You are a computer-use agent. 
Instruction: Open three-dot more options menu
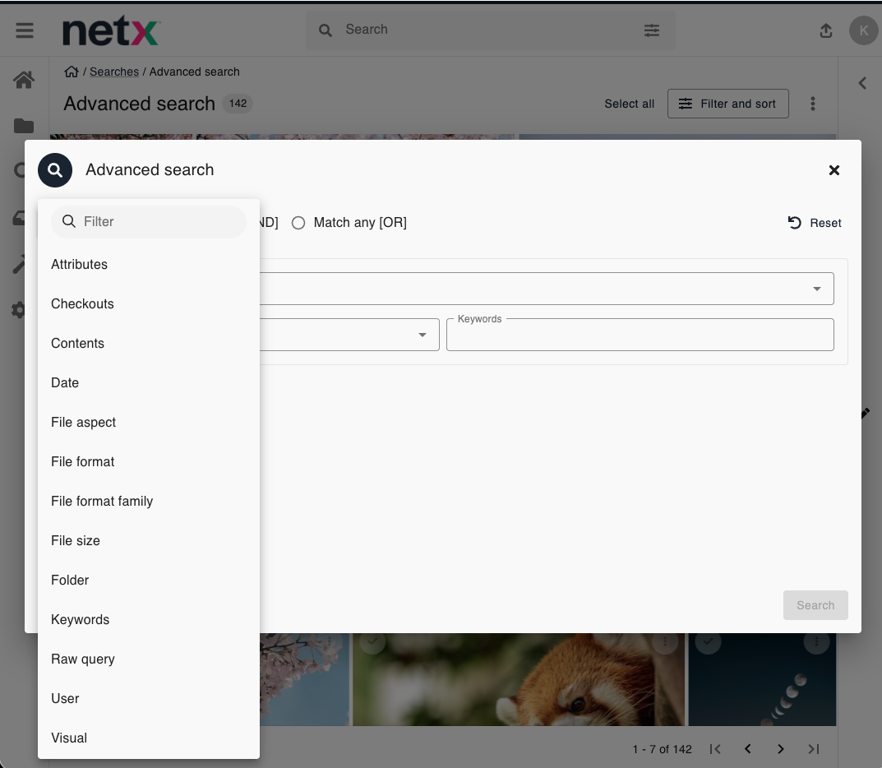[x=812, y=104]
